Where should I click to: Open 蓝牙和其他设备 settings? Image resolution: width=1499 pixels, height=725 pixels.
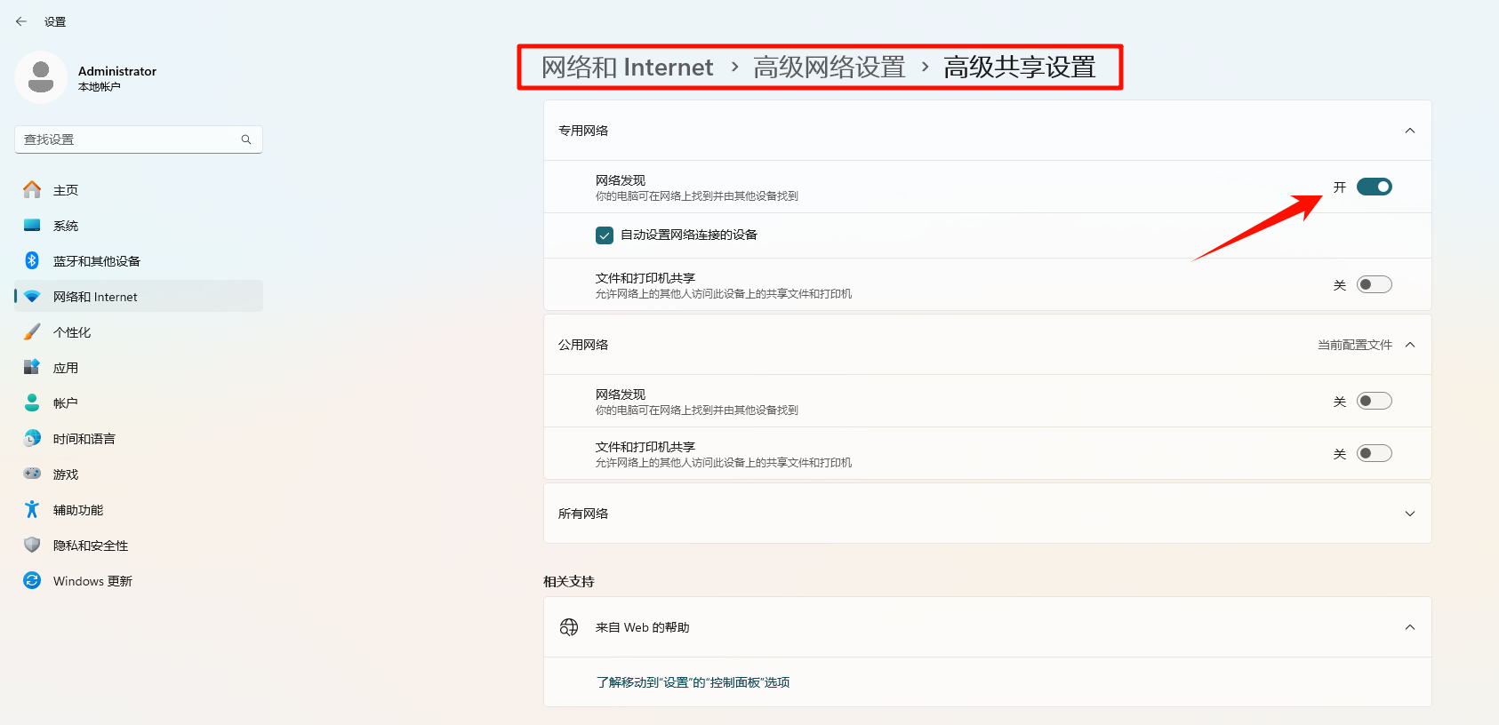click(x=139, y=260)
